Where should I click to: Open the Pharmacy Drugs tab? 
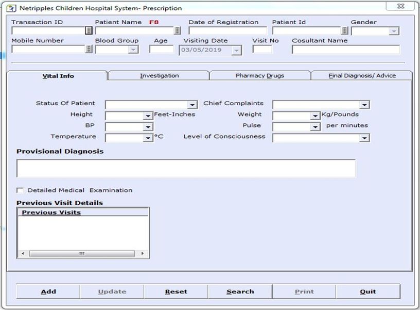(260, 76)
